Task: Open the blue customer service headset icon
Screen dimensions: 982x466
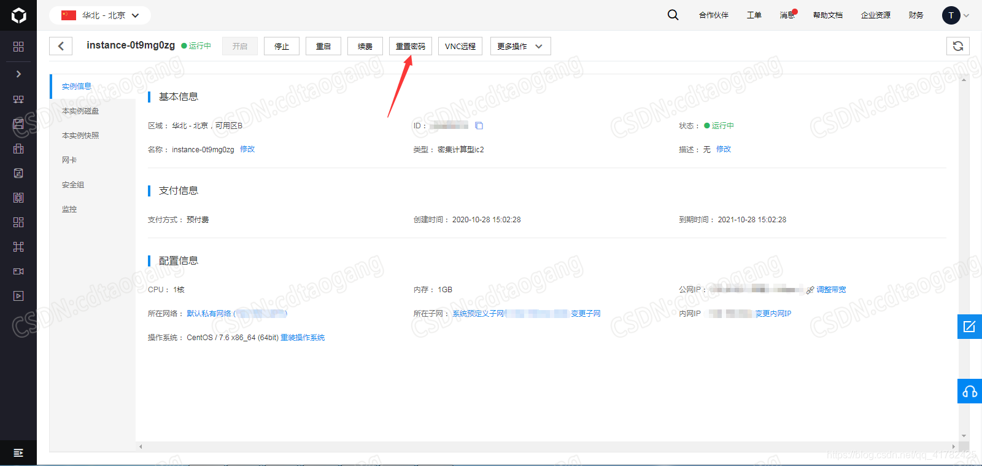Action: point(969,391)
